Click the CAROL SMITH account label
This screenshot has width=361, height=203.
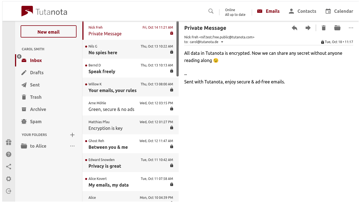pyautogui.click(x=33, y=49)
